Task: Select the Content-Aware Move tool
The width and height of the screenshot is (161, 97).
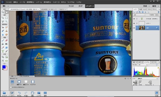Action: click(x=3, y=61)
